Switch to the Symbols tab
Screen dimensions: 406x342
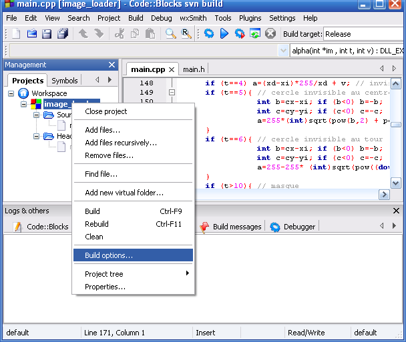tap(65, 81)
